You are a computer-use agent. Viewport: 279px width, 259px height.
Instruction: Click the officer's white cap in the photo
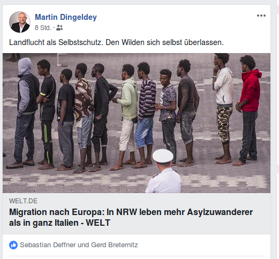163,156
